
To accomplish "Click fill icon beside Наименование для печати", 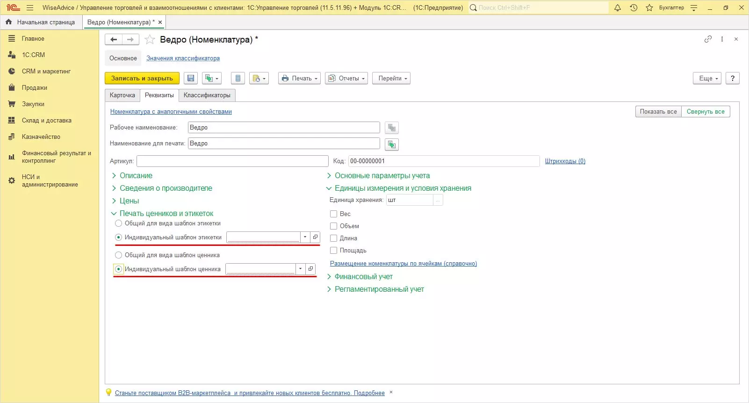I will [391, 144].
